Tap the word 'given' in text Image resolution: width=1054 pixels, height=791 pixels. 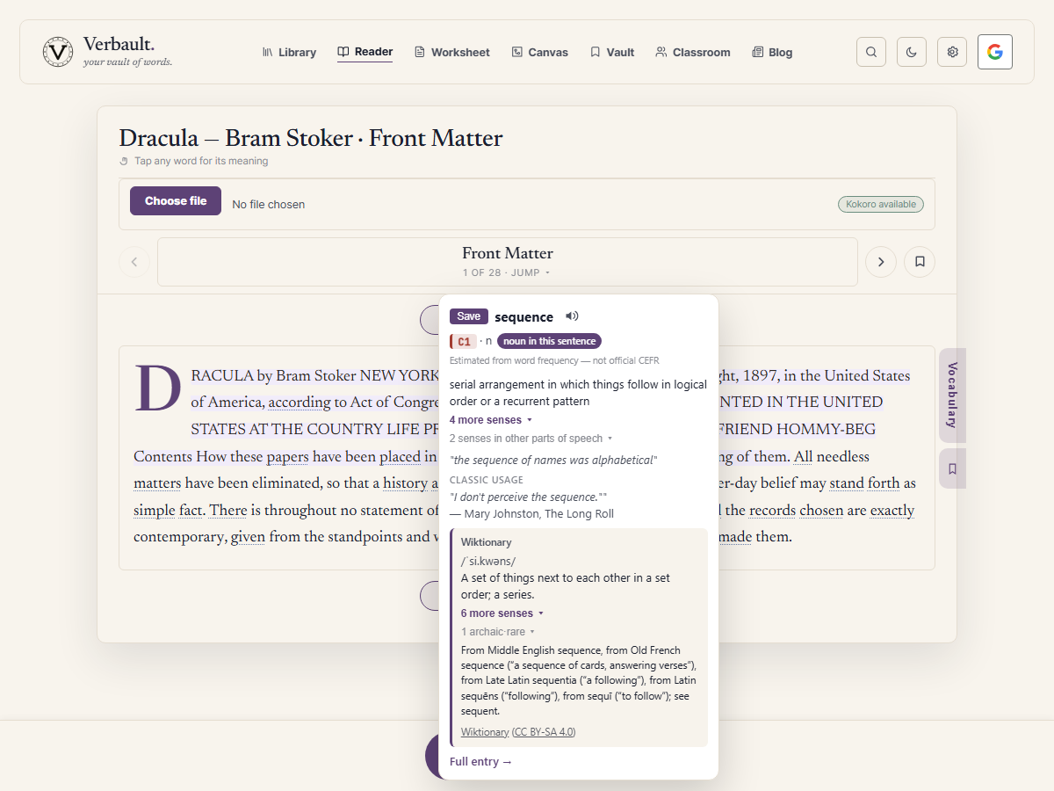pos(248,537)
